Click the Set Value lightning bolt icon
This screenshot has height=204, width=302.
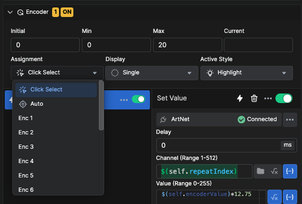240,98
